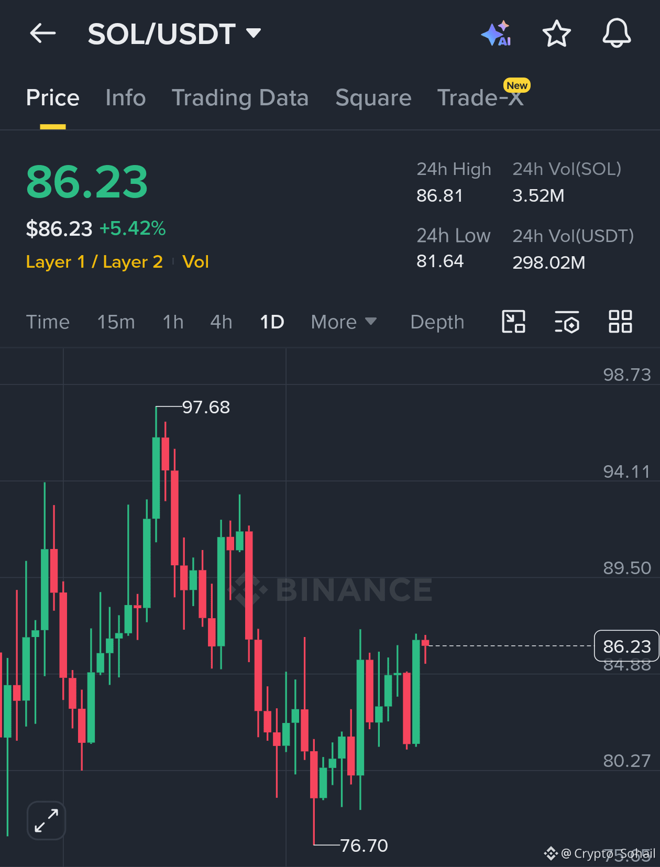Tap the 24h Low value 81.64
This screenshot has width=660, height=867.
point(440,261)
